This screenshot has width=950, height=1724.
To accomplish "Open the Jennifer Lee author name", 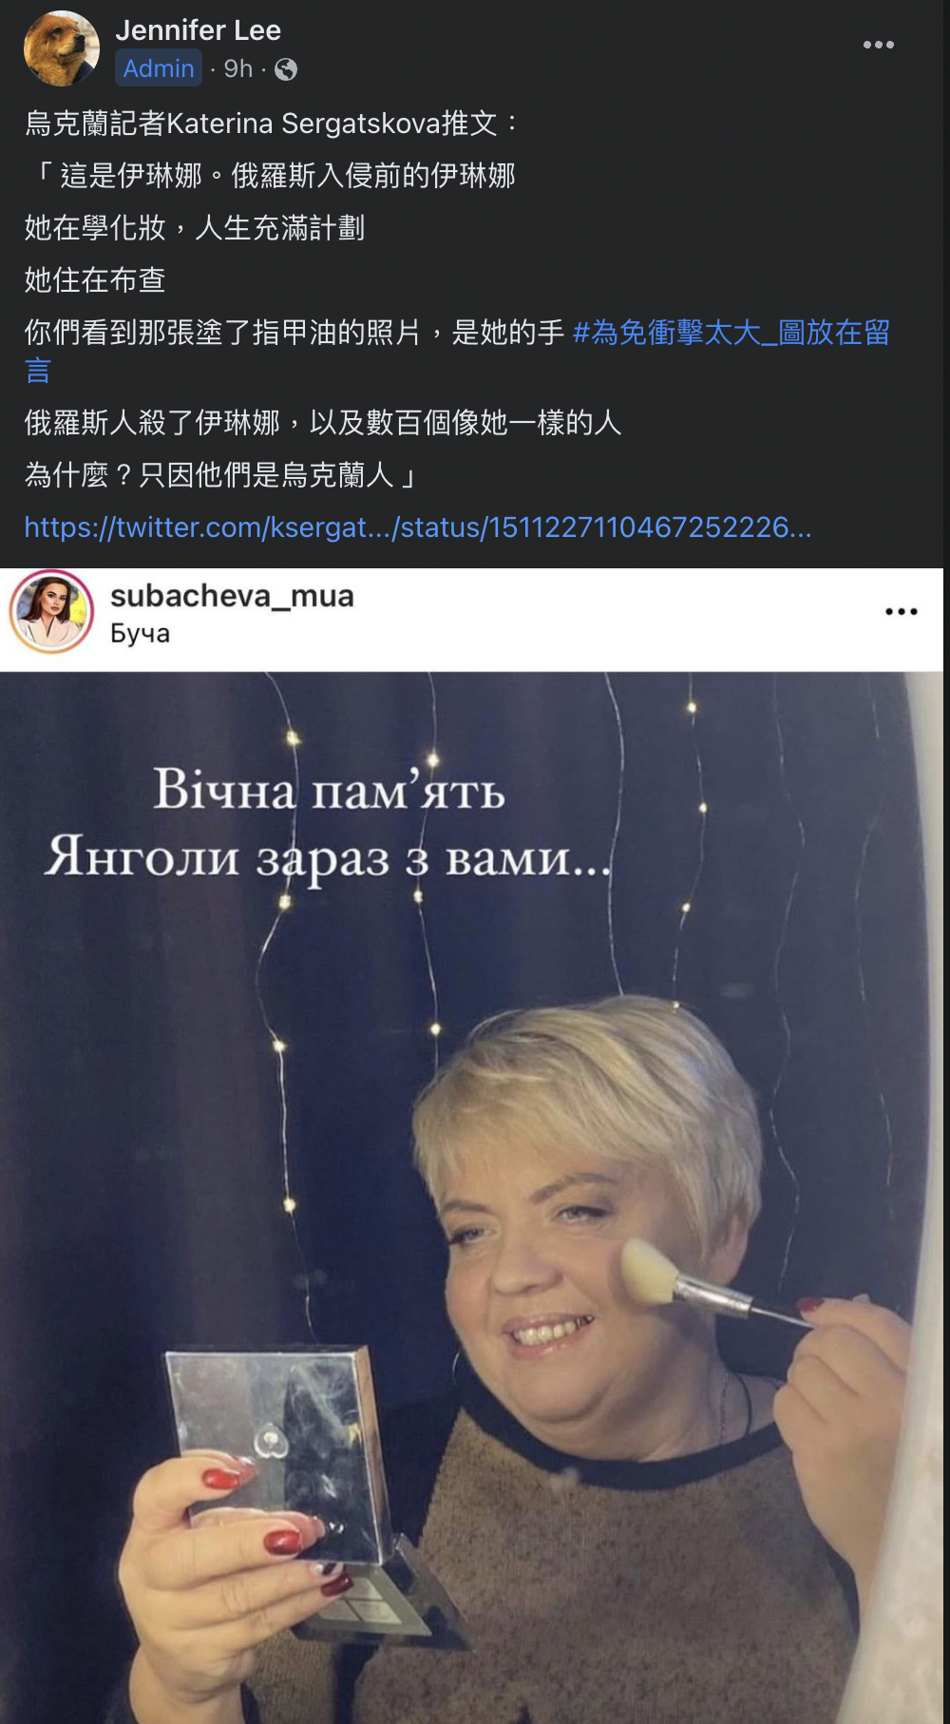I will pyautogui.click(x=199, y=30).
